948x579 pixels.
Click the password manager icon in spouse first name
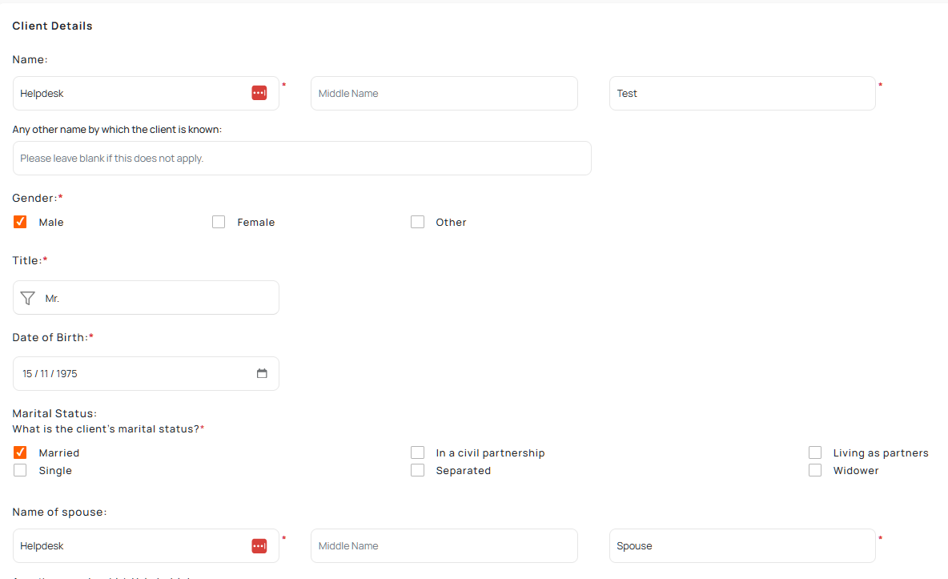tap(259, 545)
